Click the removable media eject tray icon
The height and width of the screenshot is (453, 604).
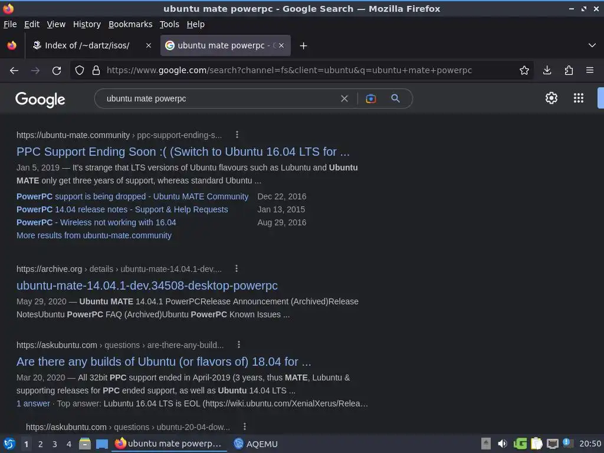486,444
